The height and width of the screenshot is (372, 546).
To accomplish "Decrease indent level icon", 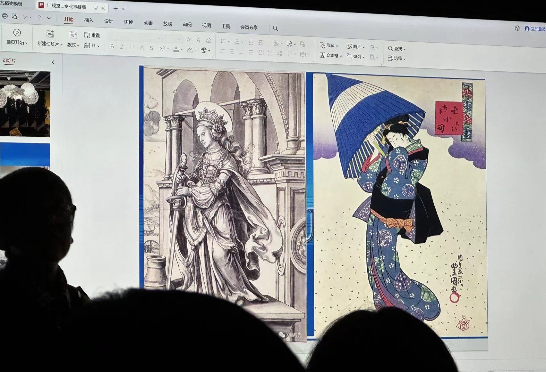I will [x=251, y=42].
